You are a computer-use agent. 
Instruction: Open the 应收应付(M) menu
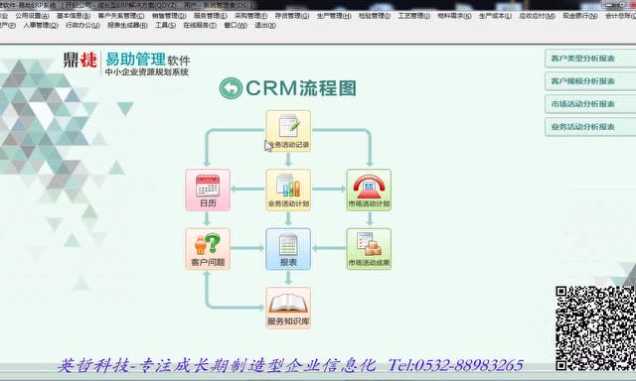537,16
